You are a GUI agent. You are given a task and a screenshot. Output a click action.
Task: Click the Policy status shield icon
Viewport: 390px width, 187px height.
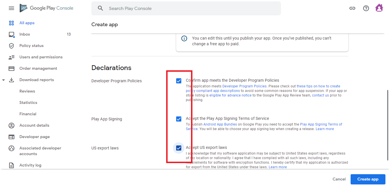pyautogui.click(x=11, y=46)
